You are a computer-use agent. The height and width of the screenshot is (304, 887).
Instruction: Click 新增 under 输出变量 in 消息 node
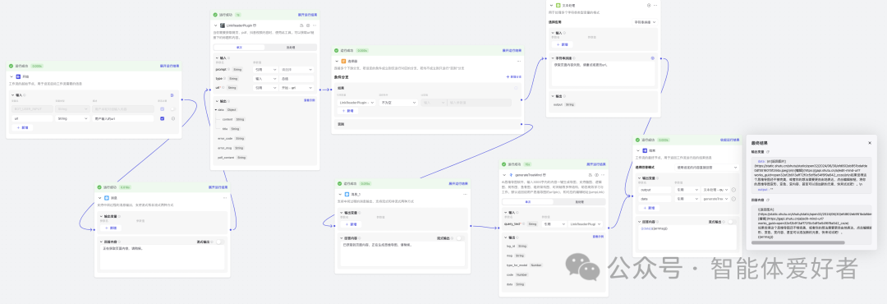pyautogui.click(x=111, y=228)
